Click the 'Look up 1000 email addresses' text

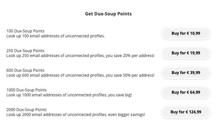[x=34, y=95]
